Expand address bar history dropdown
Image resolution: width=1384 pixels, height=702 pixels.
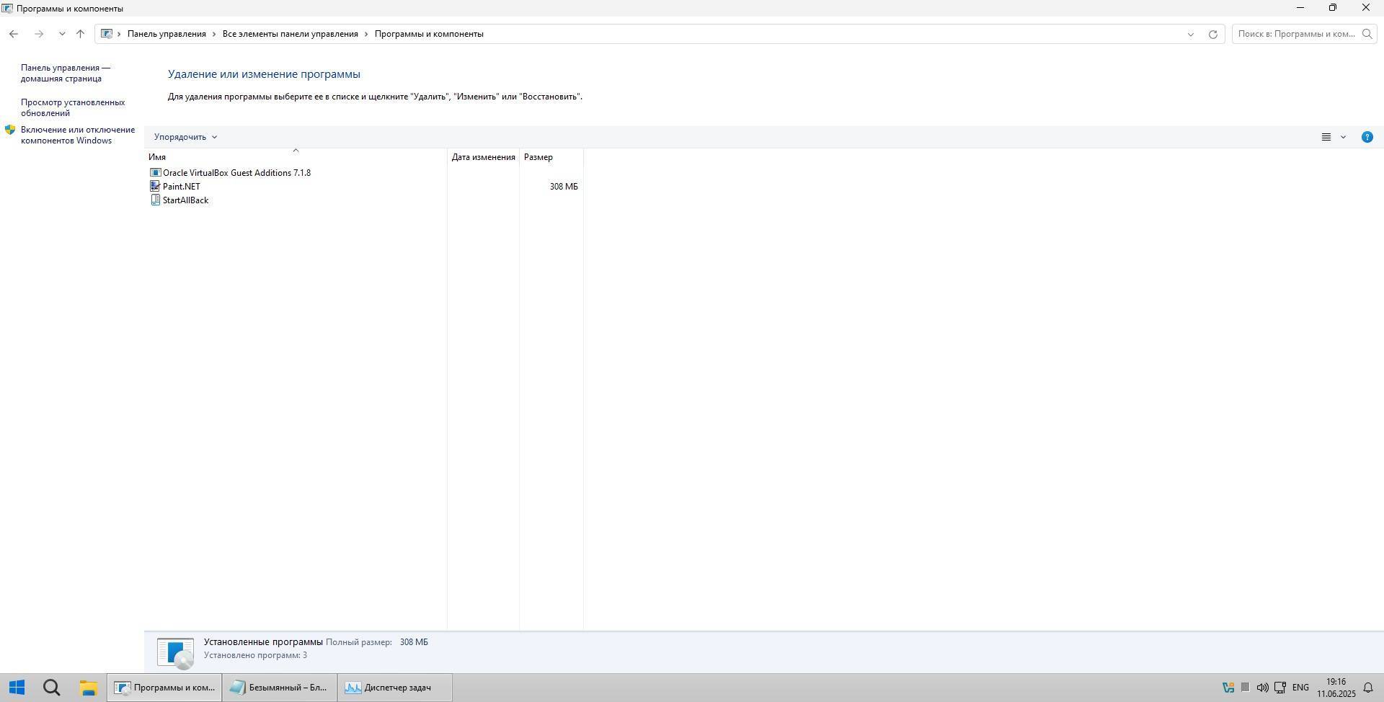point(1191,34)
